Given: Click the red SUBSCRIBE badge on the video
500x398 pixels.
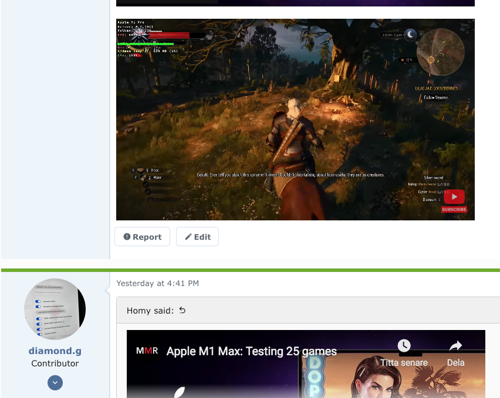Looking at the screenshot, I should pos(454,209).
